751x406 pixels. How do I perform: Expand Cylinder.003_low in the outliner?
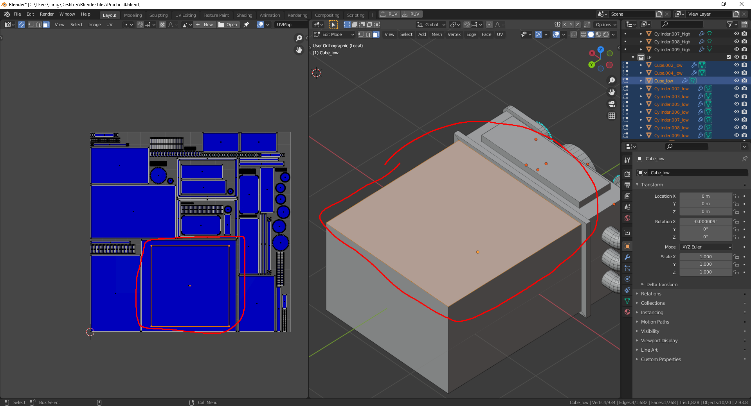(x=641, y=97)
